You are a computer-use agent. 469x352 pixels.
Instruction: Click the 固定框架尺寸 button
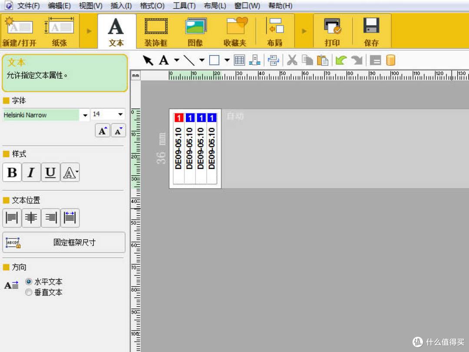(x=64, y=242)
